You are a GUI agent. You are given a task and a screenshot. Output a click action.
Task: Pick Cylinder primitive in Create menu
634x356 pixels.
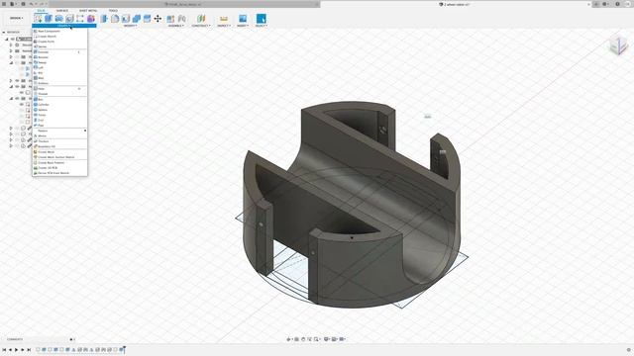(x=59, y=105)
